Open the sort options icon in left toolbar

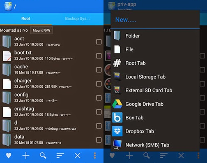point(60,156)
